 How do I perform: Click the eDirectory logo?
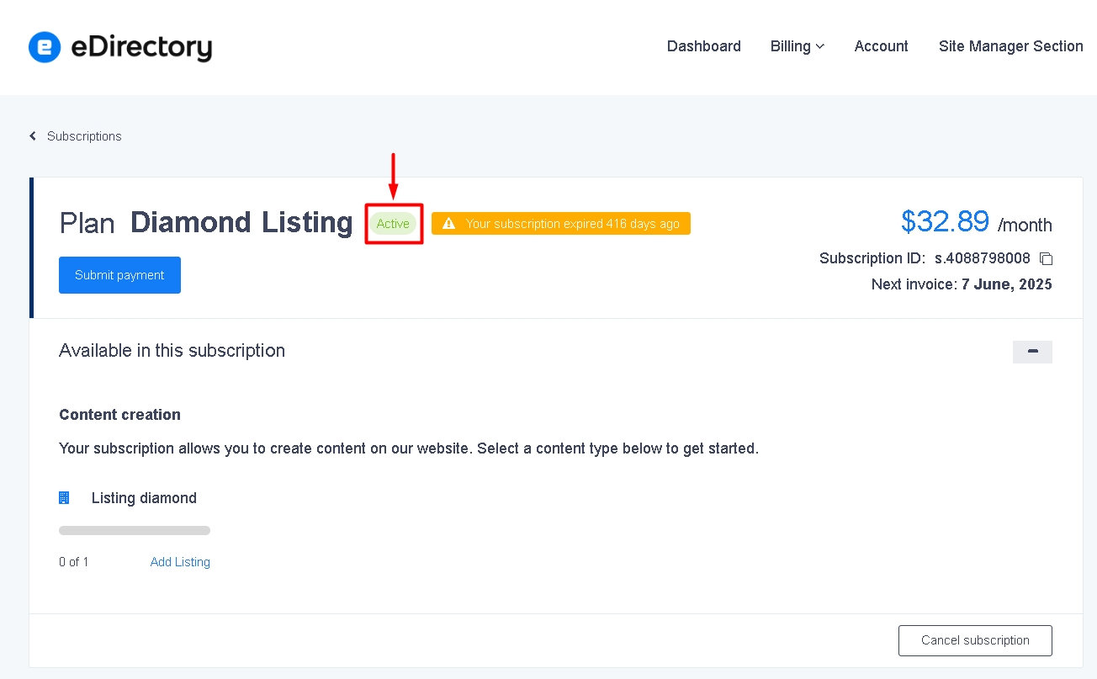[x=120, y=47]
